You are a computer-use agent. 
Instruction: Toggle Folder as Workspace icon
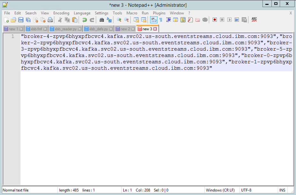pyautogui.click(x=198, y=20)
